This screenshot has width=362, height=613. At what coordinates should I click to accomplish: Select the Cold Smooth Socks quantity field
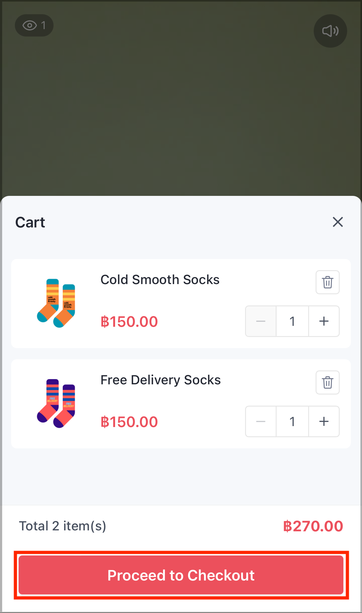click(292, 321)
